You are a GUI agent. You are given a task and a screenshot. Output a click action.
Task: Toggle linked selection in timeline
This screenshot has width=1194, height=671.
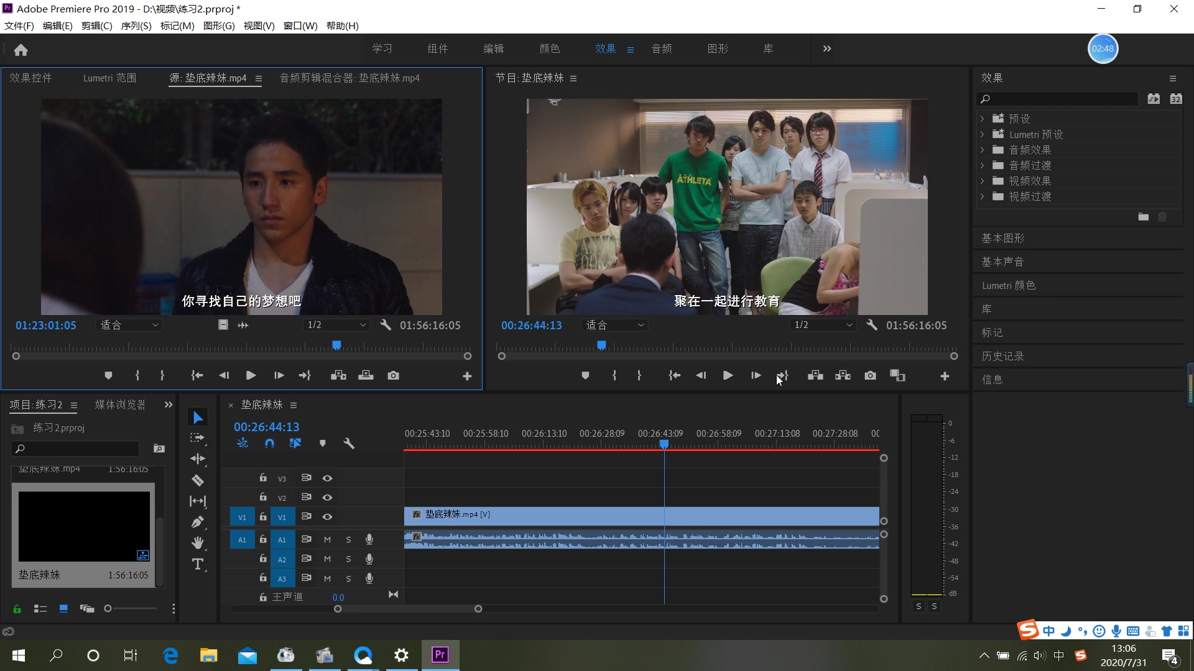click(x=295, y=444)
